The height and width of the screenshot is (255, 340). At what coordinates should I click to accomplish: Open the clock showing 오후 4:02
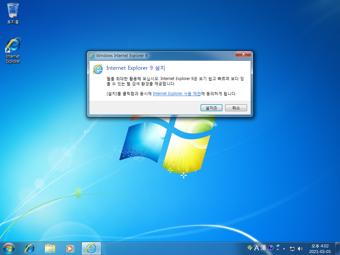[x=320, y=249]
